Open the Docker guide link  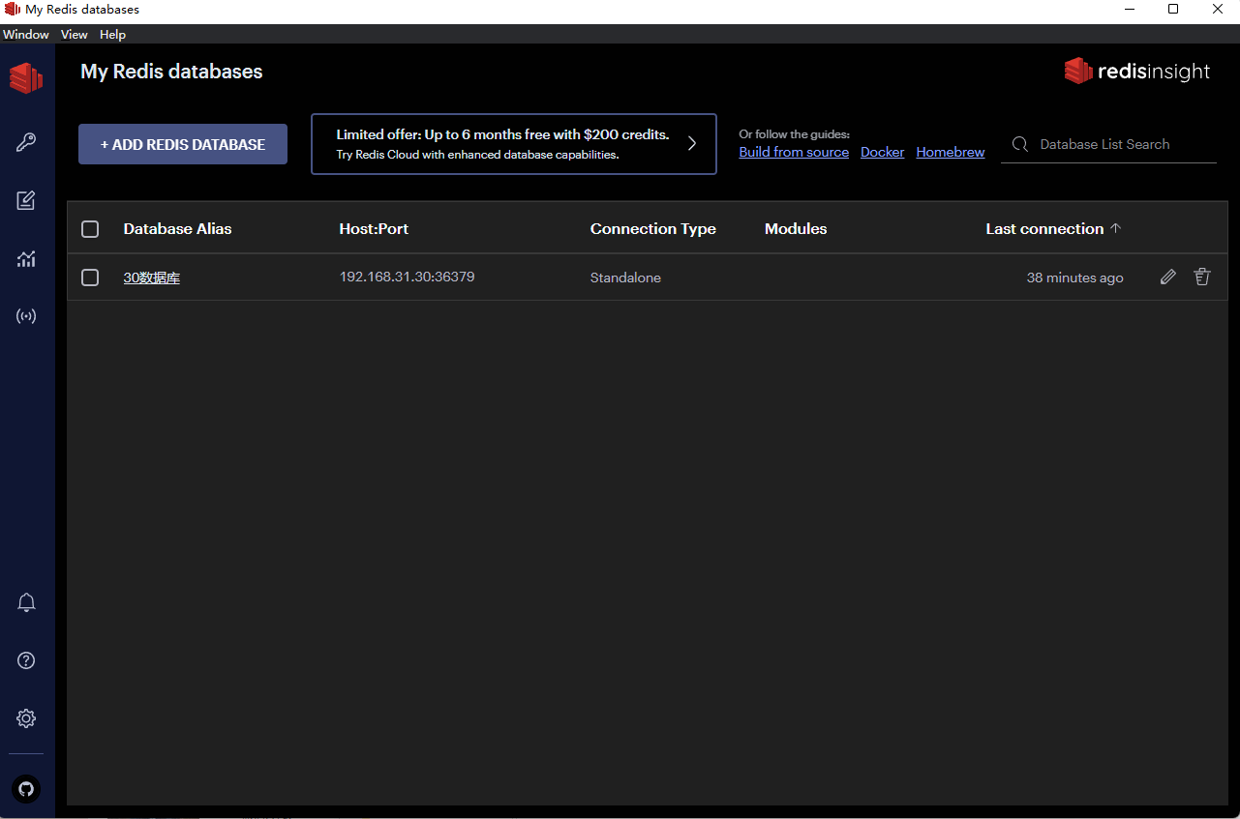click(882, 152)
